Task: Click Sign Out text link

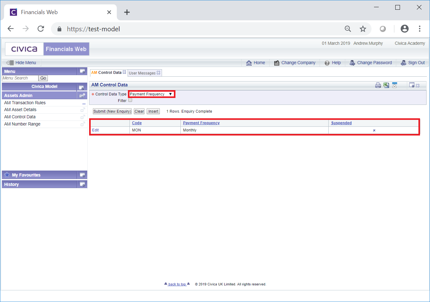Action: point(417,63)
